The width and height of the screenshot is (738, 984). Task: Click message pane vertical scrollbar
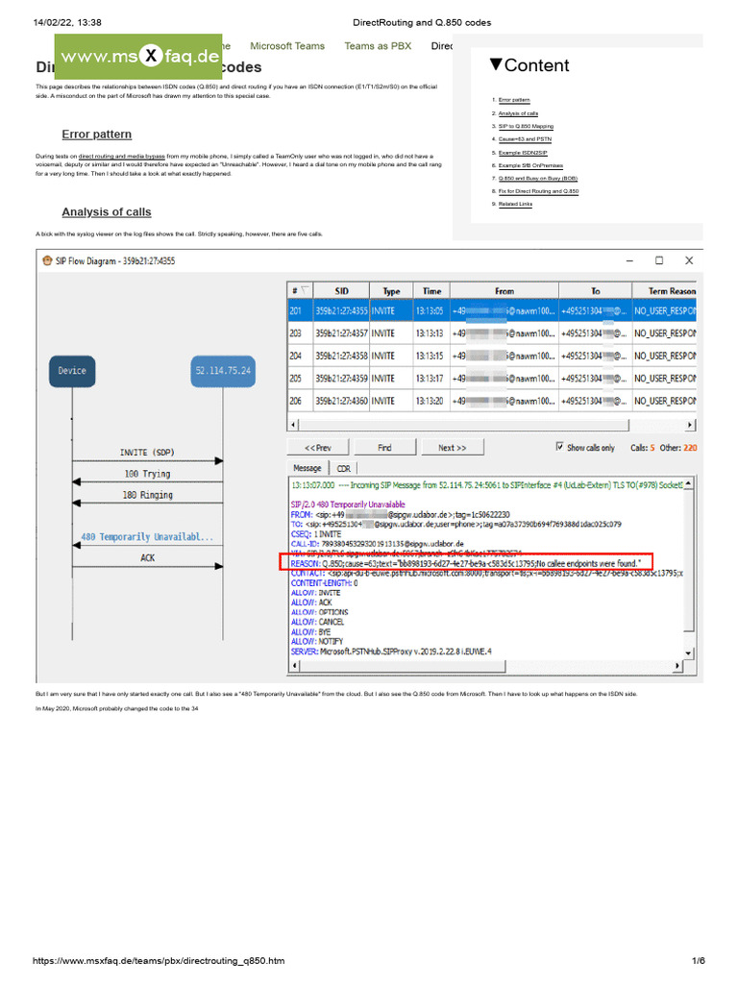(688, 561)
